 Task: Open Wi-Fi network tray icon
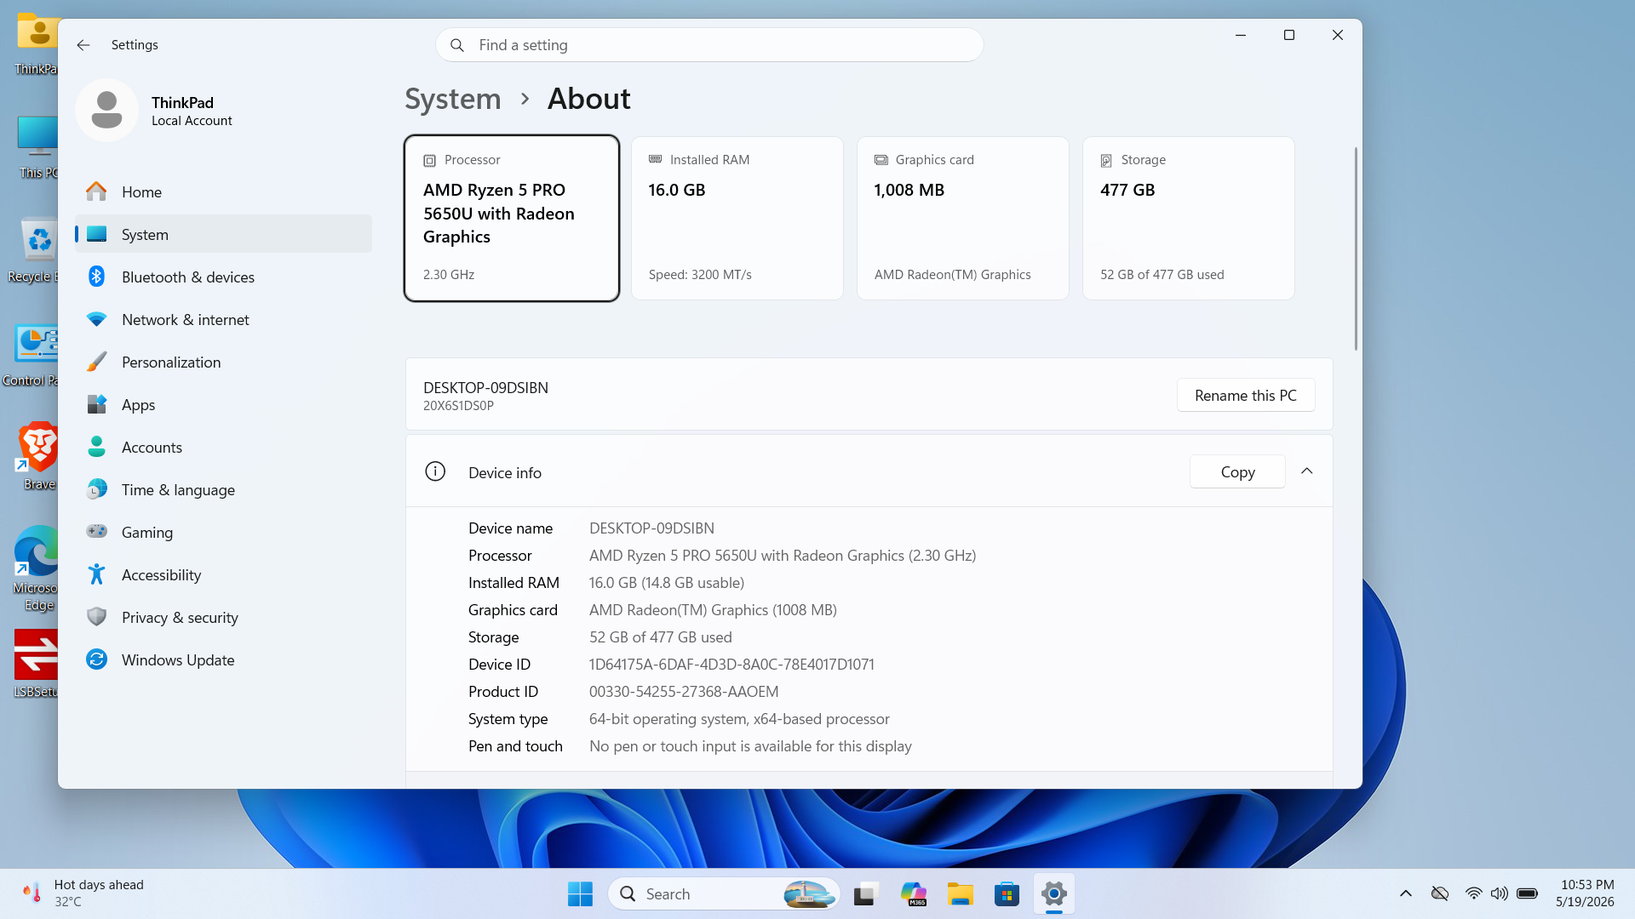tap(1473, 893)
